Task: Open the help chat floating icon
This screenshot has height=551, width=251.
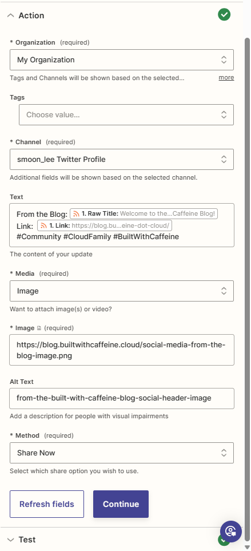Action: (x=230, y=532)
